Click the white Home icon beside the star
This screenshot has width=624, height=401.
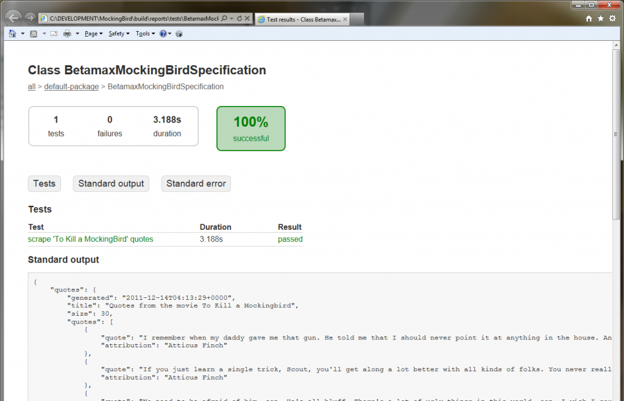tap(589, 19)
